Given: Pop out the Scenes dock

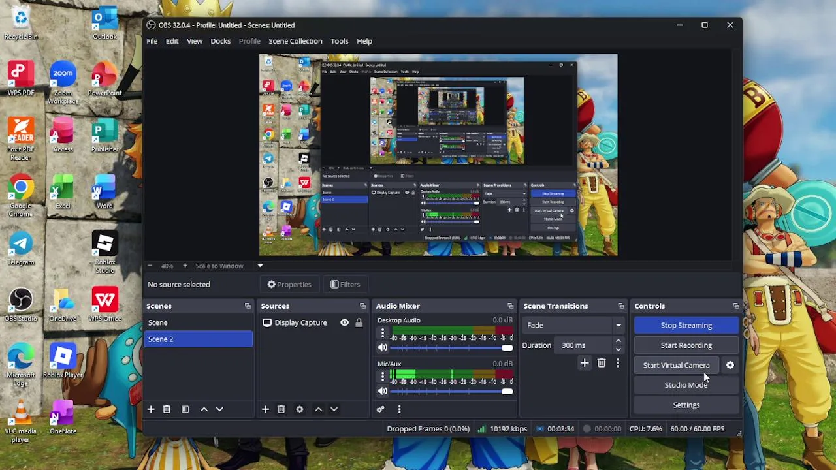Looking at the screenshot, I should (248, 306).
